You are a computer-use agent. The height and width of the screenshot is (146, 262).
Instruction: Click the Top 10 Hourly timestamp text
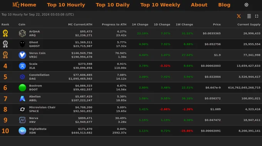coord(38,15)
